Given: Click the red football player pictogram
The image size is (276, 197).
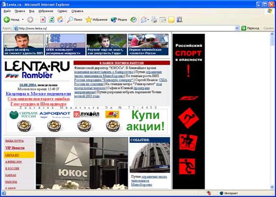Looking at the screenshot, I should click(x=187, y=166).
